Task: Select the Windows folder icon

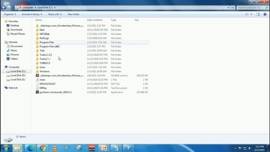Action: pyautogui.click(x=37, y=71)
